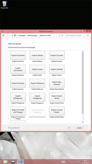92x164 pixels.
Task: Select the English (Australia) tile
Action: point(18,55)
